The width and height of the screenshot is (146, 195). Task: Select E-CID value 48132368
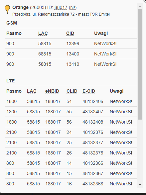point(93,184)
